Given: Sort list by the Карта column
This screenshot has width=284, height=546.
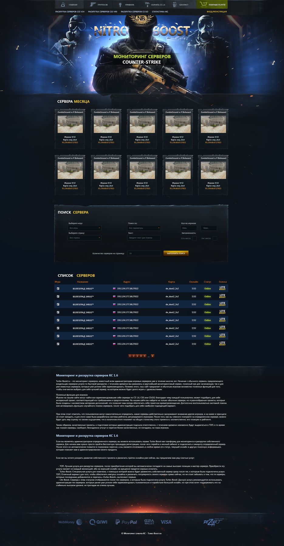Looking at the screenshot, I should coord(172,282).
